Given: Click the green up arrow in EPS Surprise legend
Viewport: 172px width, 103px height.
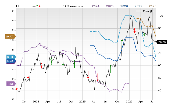Looking at the screenshot, I should (37, 6).
